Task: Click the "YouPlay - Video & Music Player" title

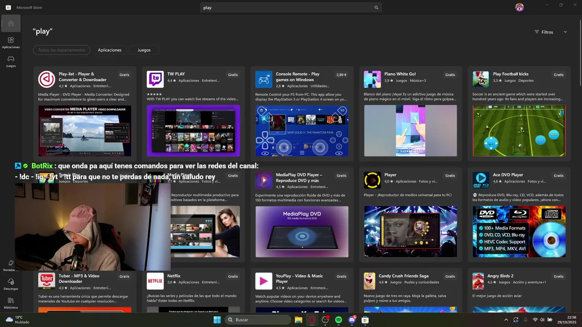Action: (x=300, y=278)
